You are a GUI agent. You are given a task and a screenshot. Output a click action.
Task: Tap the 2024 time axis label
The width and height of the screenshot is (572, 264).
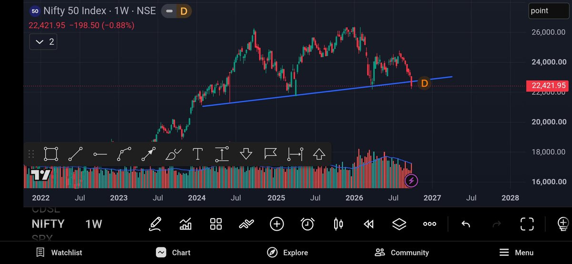click(x=197, y=198)
